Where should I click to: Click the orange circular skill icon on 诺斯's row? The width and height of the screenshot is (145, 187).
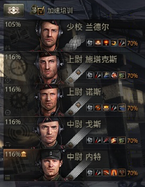[x=98, y=108]
